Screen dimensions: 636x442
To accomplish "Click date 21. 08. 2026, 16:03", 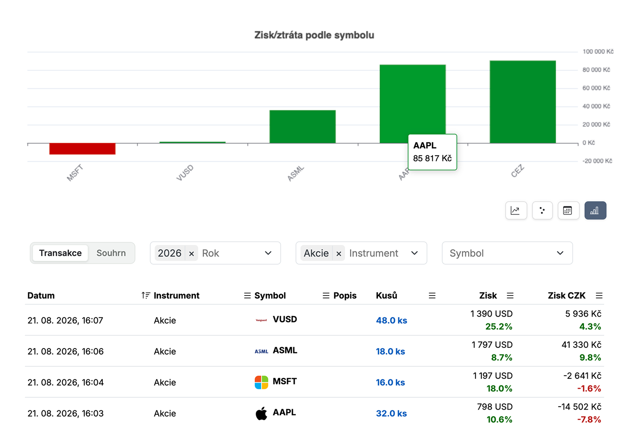I will (x=65, y=414).
